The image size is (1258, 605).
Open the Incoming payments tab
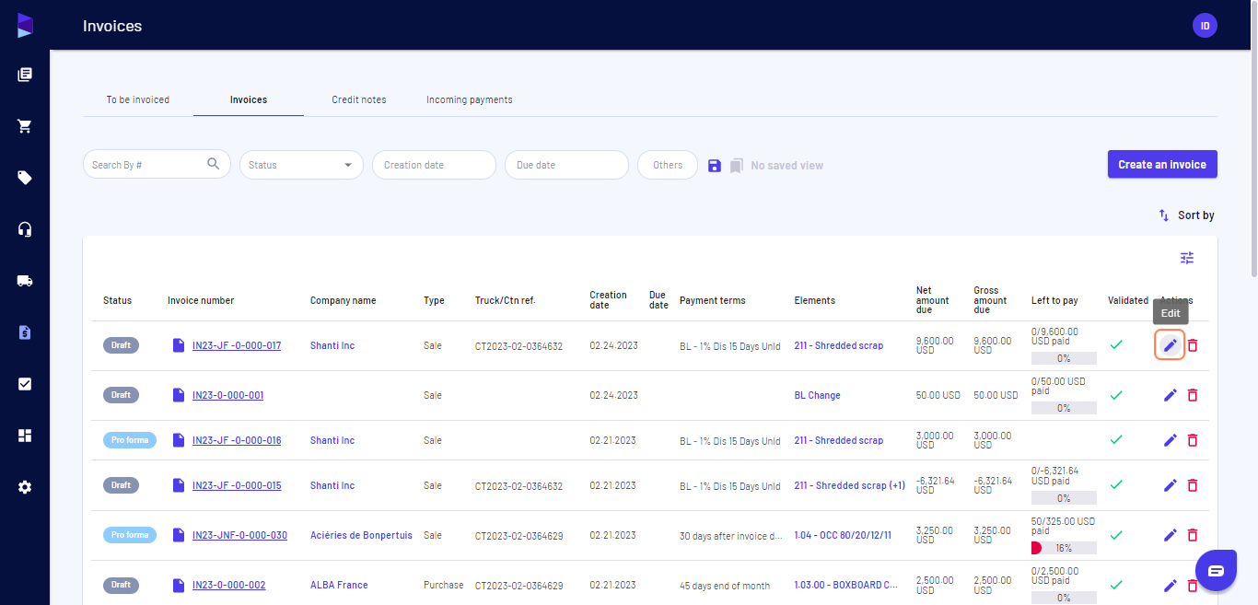point(470,99)
